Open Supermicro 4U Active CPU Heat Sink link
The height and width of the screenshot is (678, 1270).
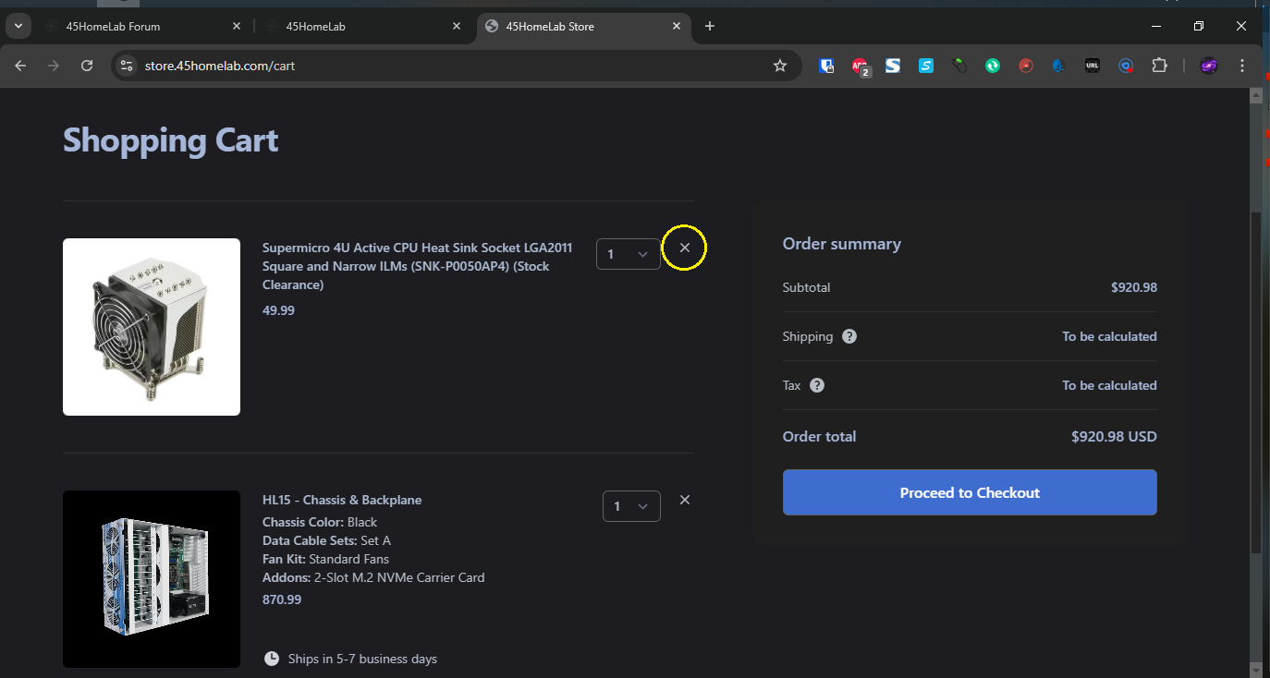coord(418,266)
